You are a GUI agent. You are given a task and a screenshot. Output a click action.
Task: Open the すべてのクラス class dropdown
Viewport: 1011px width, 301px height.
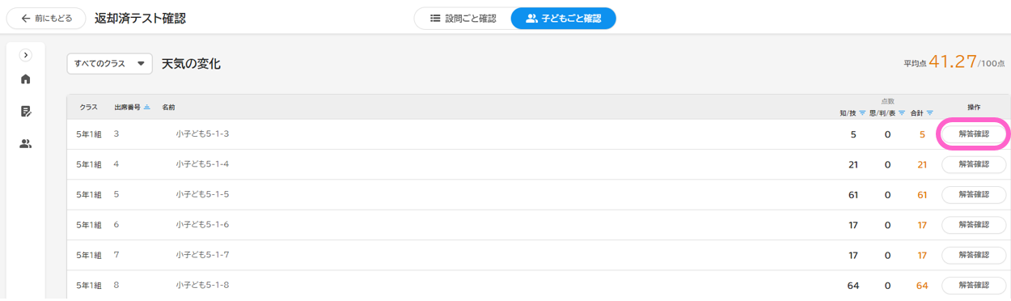pyautogui.click(x=109, y=63)
